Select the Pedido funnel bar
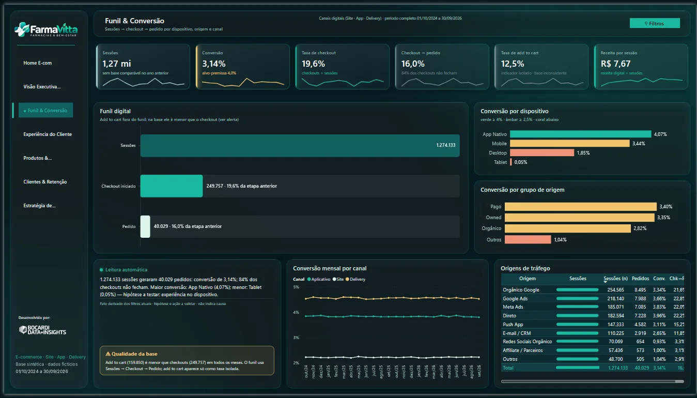The height and width of the screenshot is (398, 697). (145, 226)
